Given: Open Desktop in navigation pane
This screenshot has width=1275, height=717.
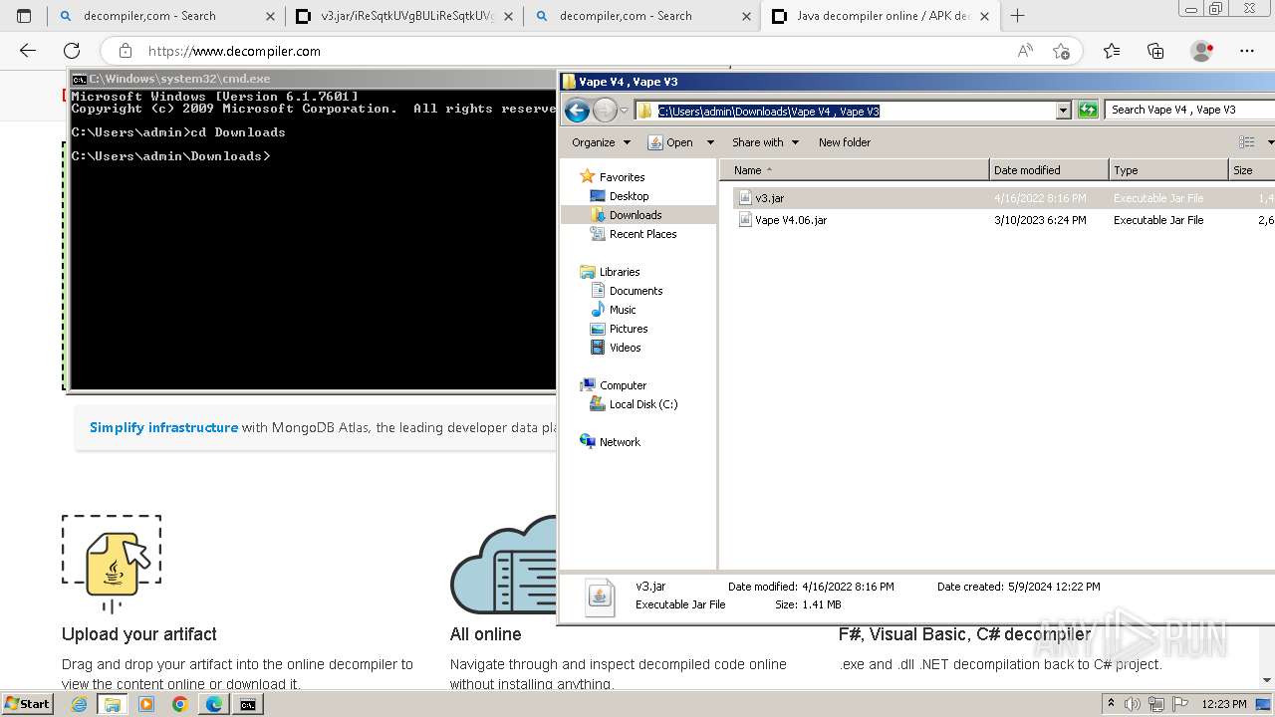Looking at the screenshot, I should (629, 196).
